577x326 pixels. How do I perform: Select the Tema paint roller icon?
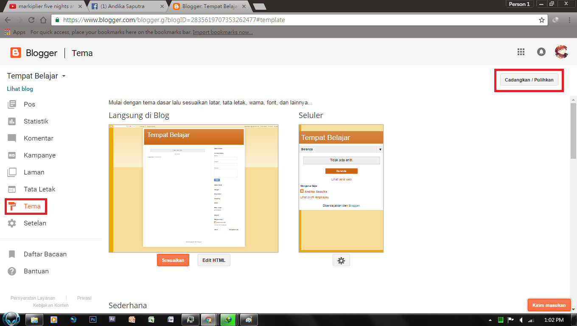point(12,206)
